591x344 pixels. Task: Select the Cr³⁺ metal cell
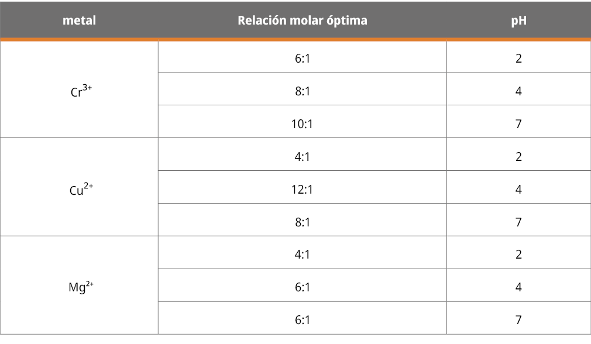[81, 91]
